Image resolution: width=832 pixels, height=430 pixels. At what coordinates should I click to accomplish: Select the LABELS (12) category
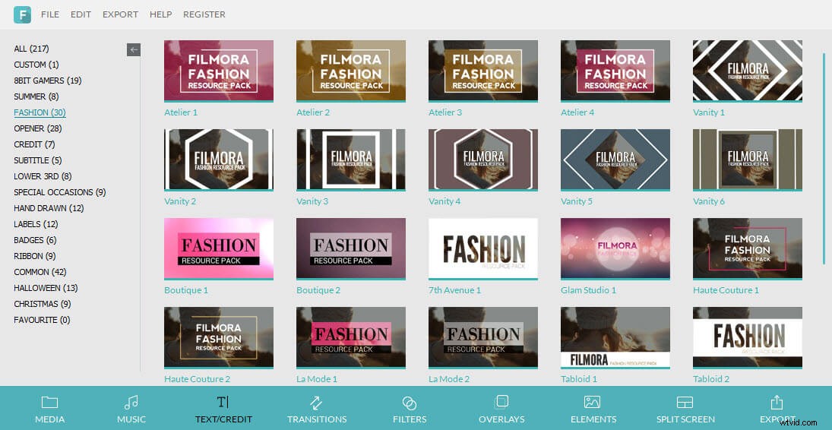pyautogui.click(x=36, y=224)
